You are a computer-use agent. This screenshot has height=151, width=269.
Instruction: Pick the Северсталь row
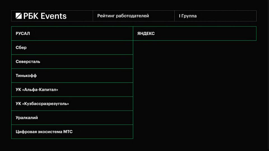coord(72,62)
